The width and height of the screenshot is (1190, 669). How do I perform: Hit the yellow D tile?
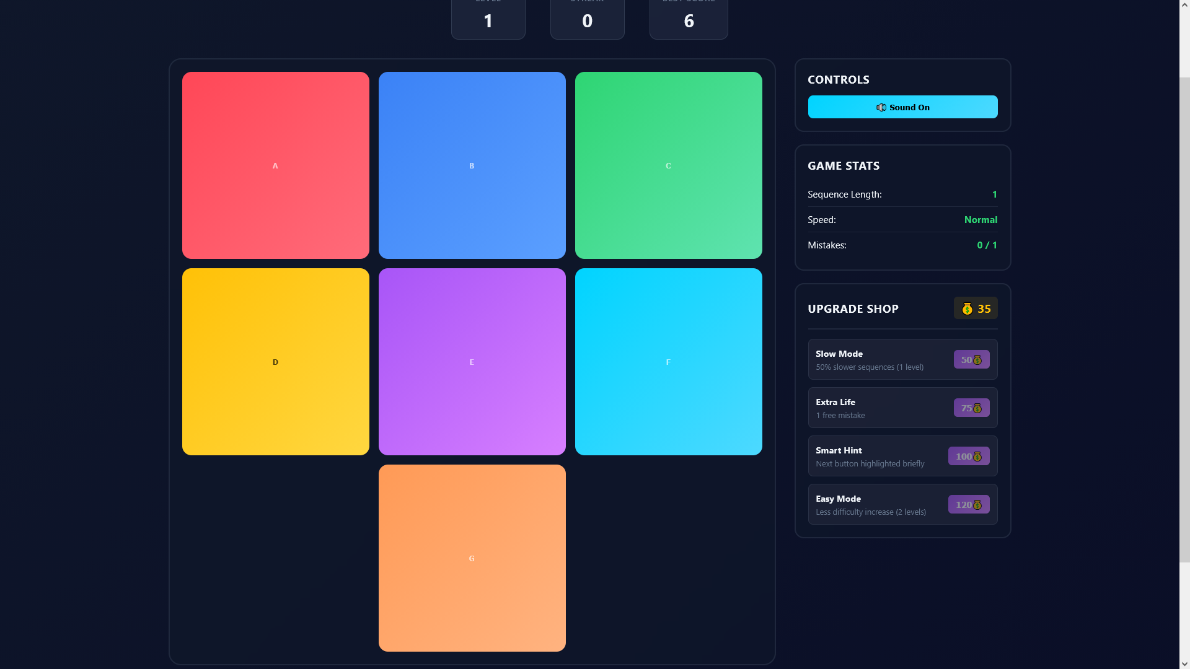[x=275, y=362]
